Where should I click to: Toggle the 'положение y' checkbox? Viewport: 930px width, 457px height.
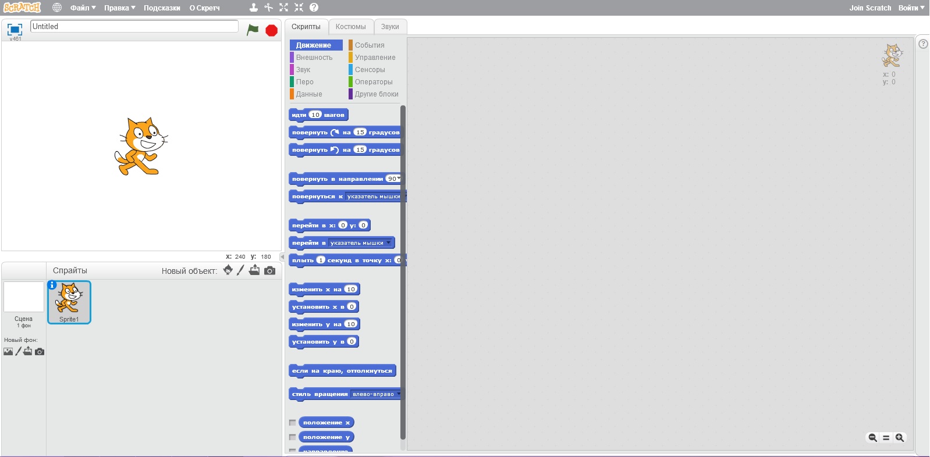(x=293, y=437)
